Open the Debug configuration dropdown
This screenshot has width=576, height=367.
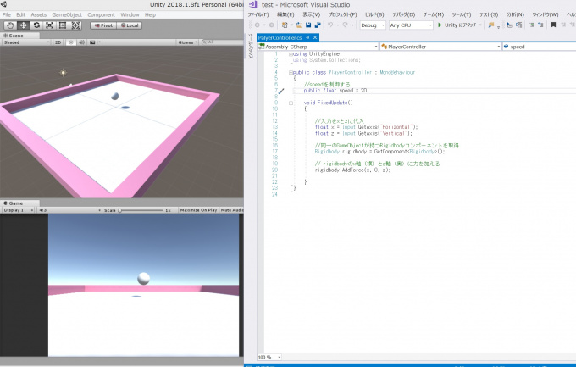tap(373, 25)
